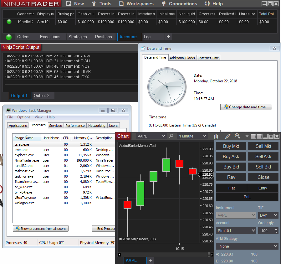
Task: Click the chart scrollbar left arrow
Action: point(119,255)
